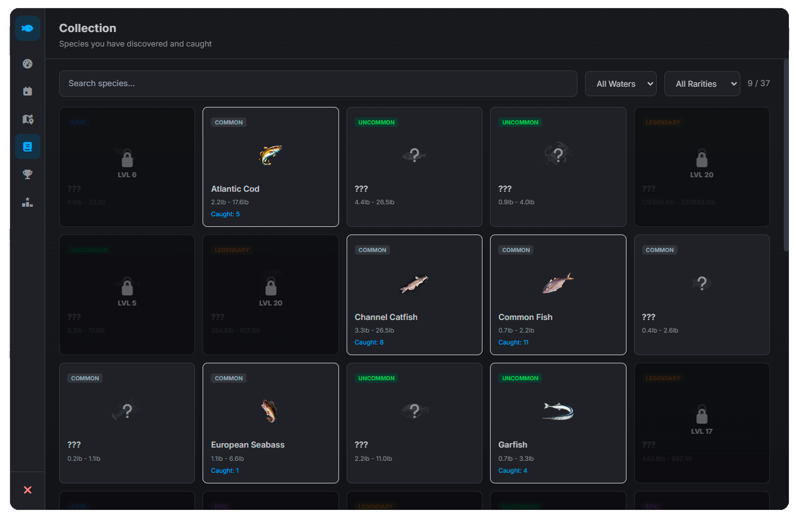797x518 pixels.
Task: Open the calendar sidebar icon
Action: click(x=28, y=91)
